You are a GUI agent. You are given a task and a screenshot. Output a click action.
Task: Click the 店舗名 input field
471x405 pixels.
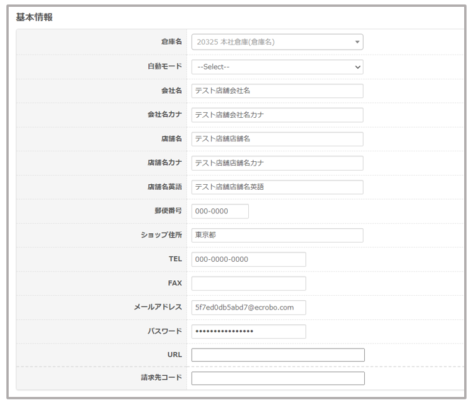click(x=277, y=139)
